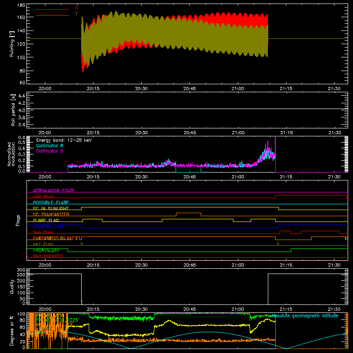Viewport: 353px width, 353px height.
Task: Click the 0.6 tick on modulation axis
Action: (x=22, y=137)
